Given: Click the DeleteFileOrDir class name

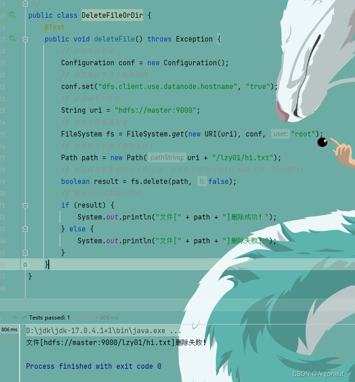Looking at the screenshot, I should point(112,15).
